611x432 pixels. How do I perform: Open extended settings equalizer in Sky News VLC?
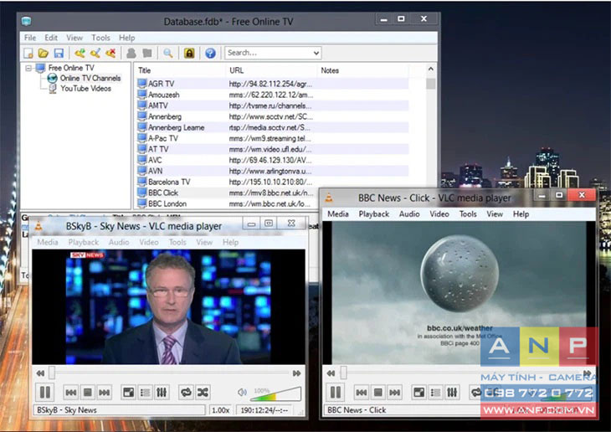coord(162,393)
